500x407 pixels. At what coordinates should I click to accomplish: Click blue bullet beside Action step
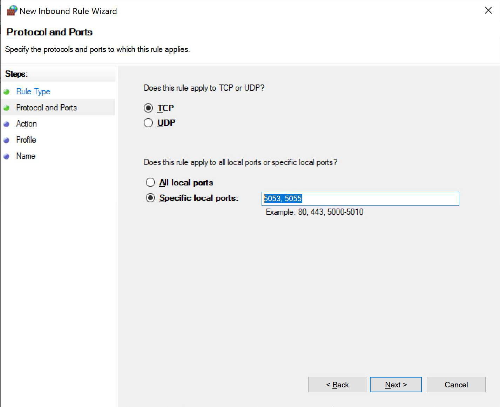(x=6, y=124)
